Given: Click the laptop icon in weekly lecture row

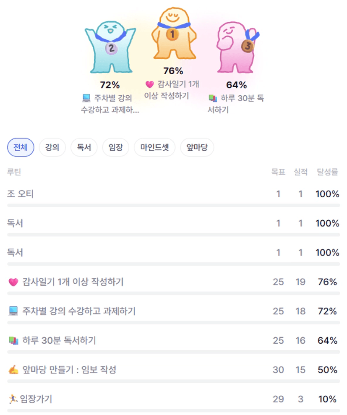Looking at the screenshot, I should tap(13, 311).
